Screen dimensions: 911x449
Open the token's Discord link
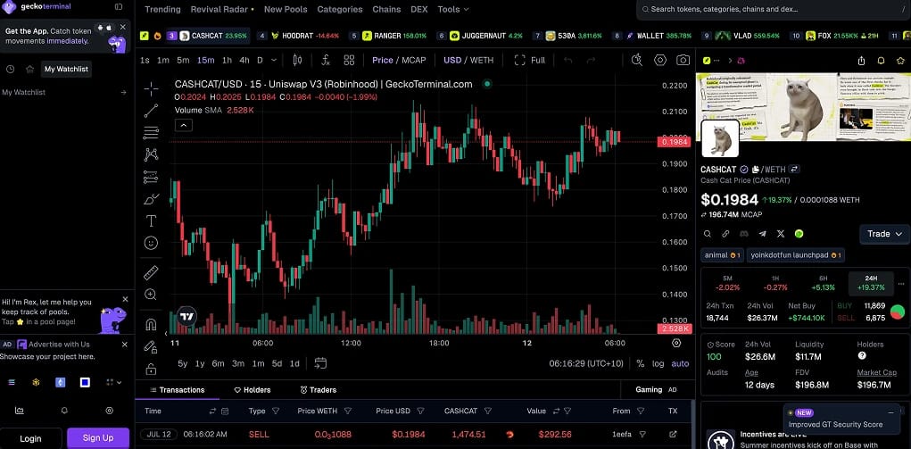coord(743,234)
